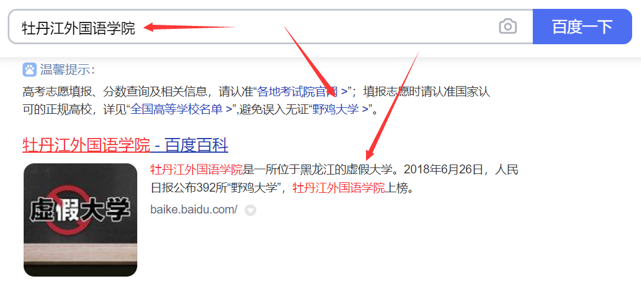The image size is (641, 286).
Task: Focus the search box containing 牡丹江外国语学院
Action: [271, 27]
